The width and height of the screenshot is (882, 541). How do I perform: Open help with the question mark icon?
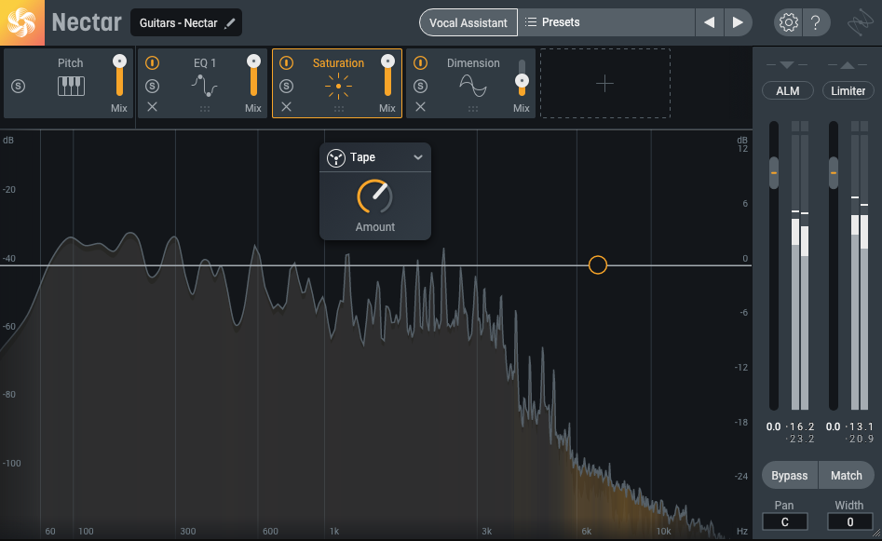coord(815,22)
